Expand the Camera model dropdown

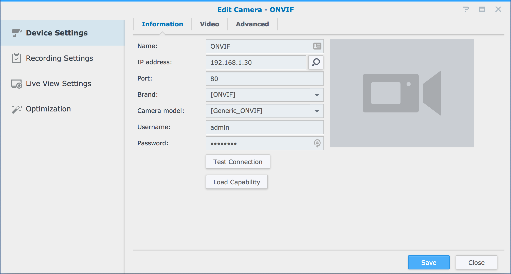(x=317, y=111)
